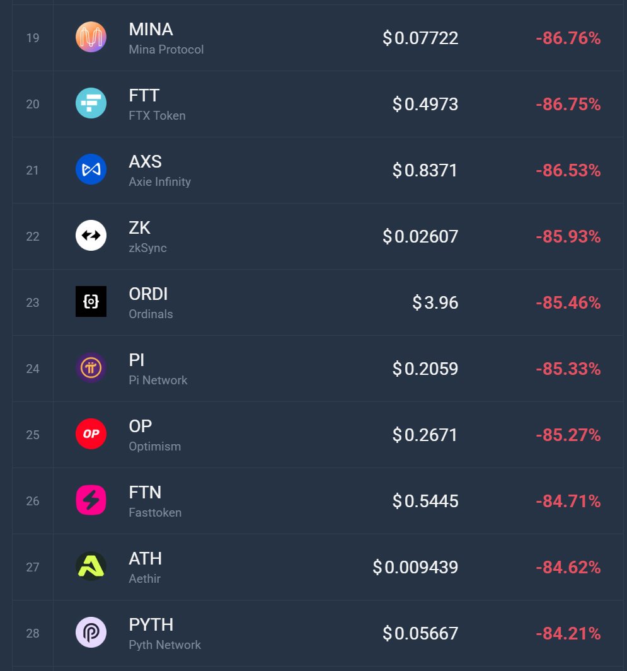Click the OP percentage change -85.27%
The width and height of the screenshot is (627, 671).
[568, 435]
